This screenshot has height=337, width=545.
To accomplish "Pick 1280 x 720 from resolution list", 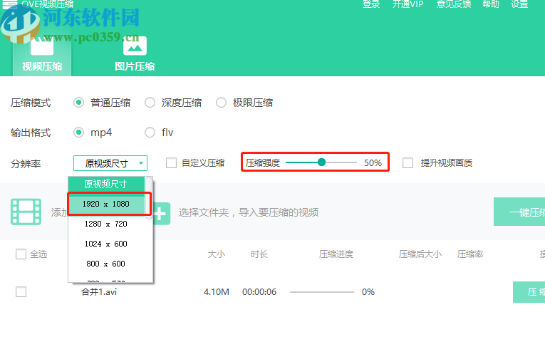I will pos(106,224).
